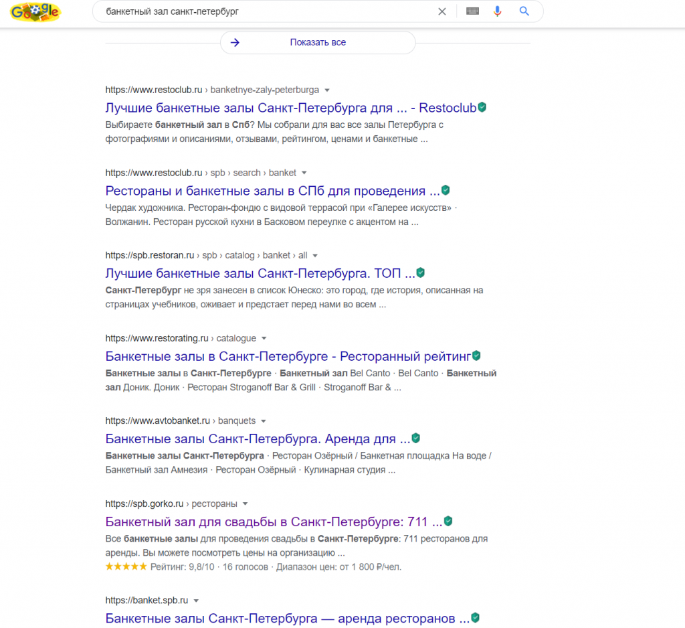Image resolution: width=685 pixels, height=628 pixels.
Task: Open Рестораны и банкетные залы в СПб link
Action: click(273, 191)
